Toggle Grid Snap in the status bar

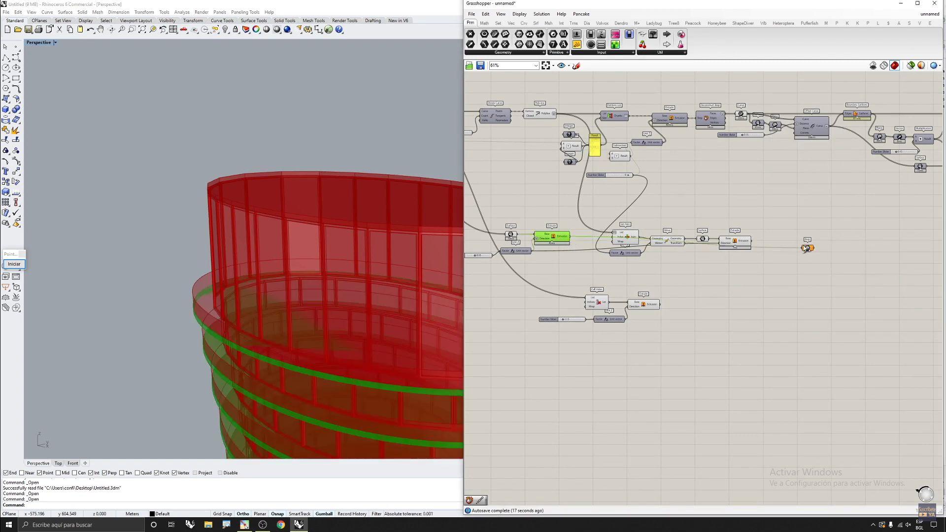(222, 514)
